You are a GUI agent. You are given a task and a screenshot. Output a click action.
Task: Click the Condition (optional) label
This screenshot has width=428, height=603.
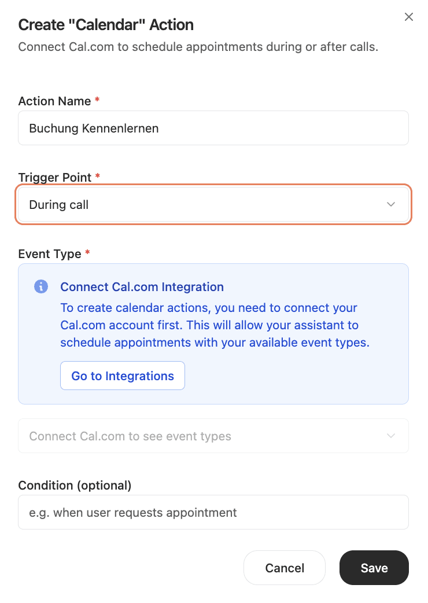pos(75,486)
